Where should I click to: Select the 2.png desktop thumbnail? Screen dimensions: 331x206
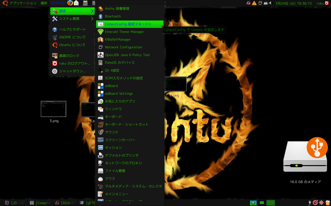pos(175,84)
